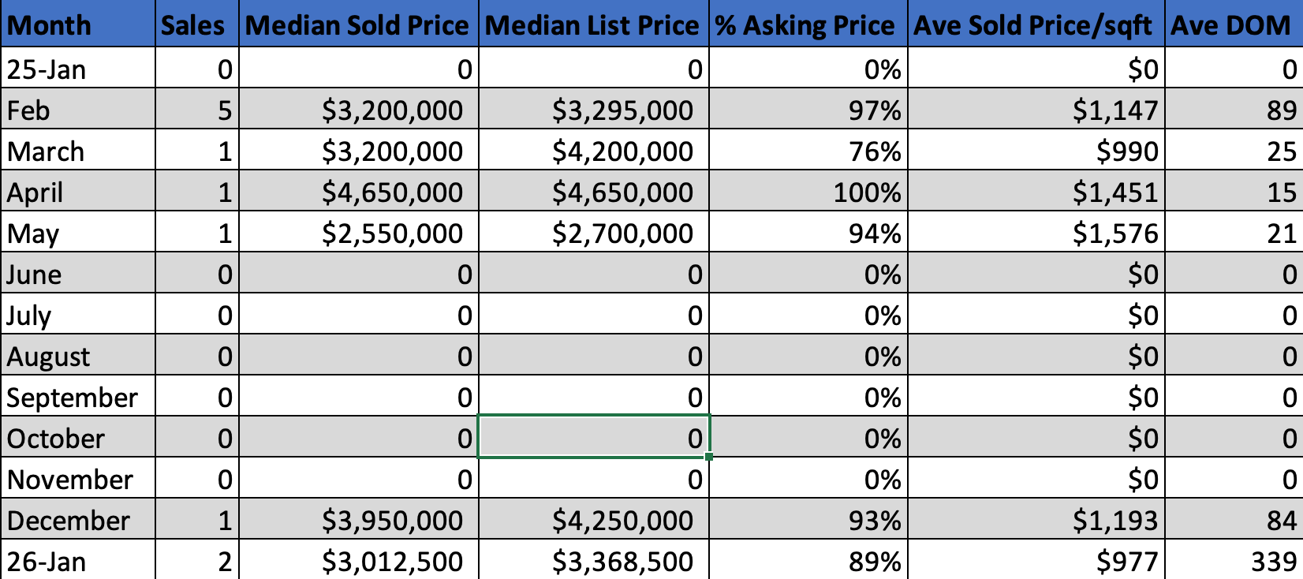This screenshot has height=579, width=1303.
Task: Click the Ave DOM header cell
Action: click(1232, 25)
